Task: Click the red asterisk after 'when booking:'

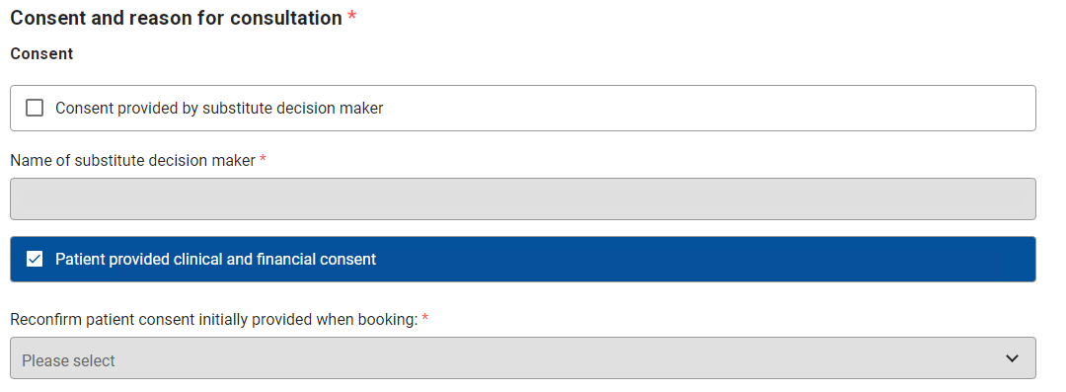Action: click(424, 318)
